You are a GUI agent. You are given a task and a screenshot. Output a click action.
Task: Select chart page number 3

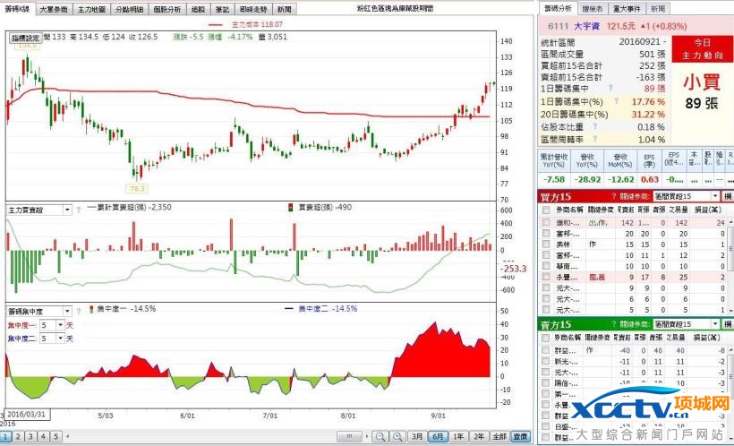(30, 436)
